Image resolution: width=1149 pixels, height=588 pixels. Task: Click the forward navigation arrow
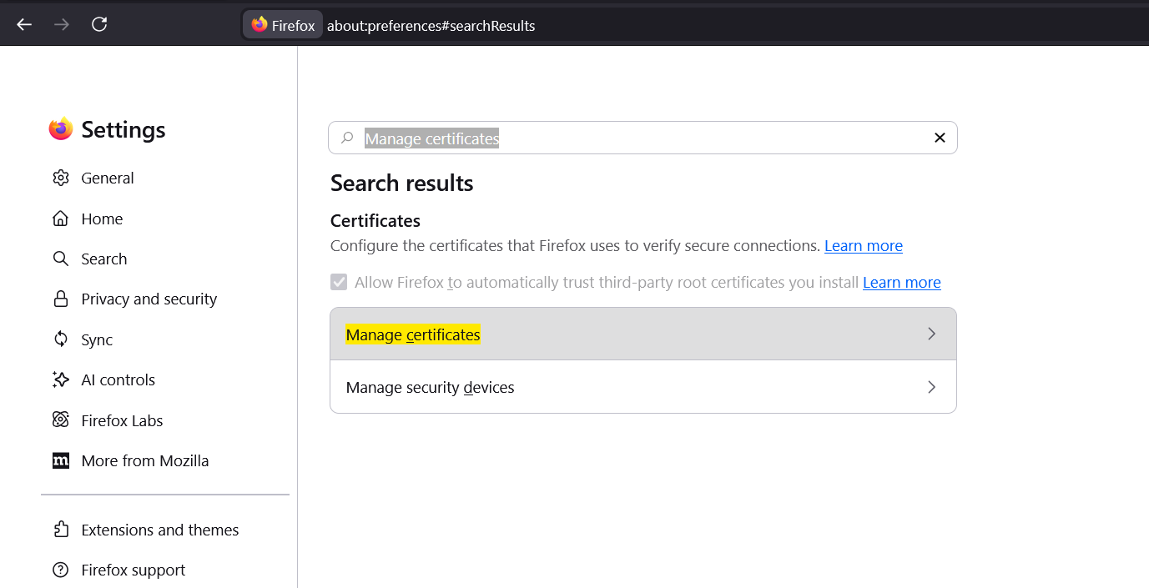62,25
